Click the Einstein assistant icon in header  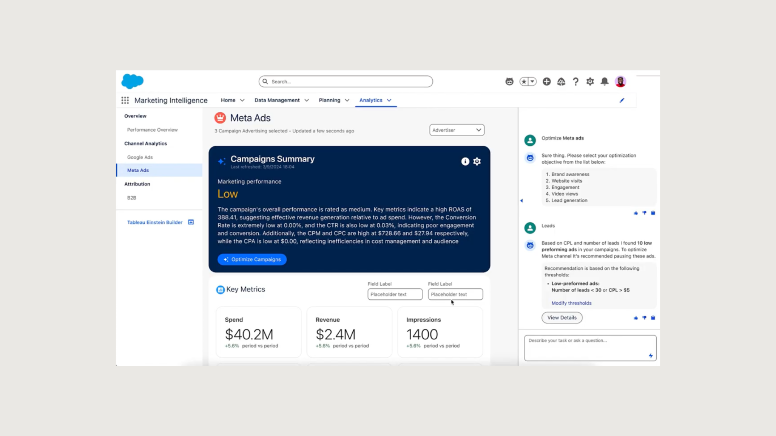coord(509,81)
